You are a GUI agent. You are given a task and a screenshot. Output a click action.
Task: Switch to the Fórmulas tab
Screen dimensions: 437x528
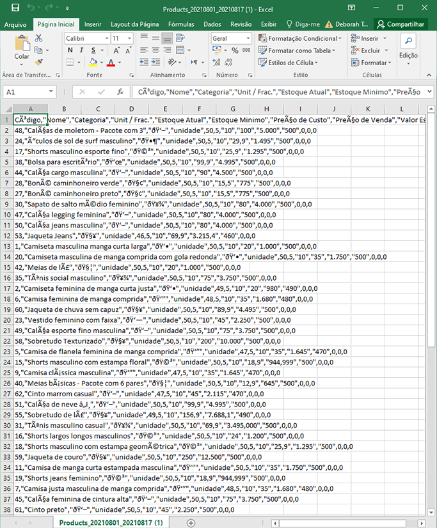pos(181,24)
